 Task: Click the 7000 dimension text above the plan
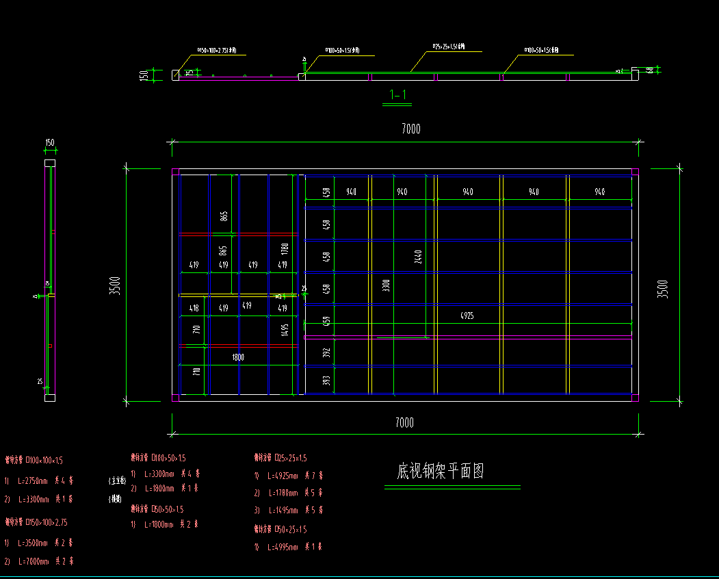[x=410, y=129]
